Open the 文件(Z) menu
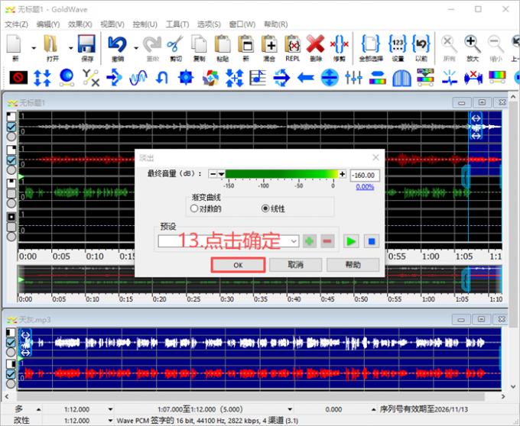 point(16,24)
